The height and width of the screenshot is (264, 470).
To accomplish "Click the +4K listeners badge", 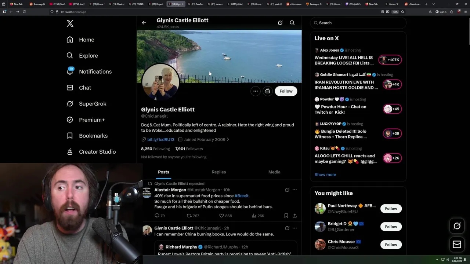I will (392, 84).
